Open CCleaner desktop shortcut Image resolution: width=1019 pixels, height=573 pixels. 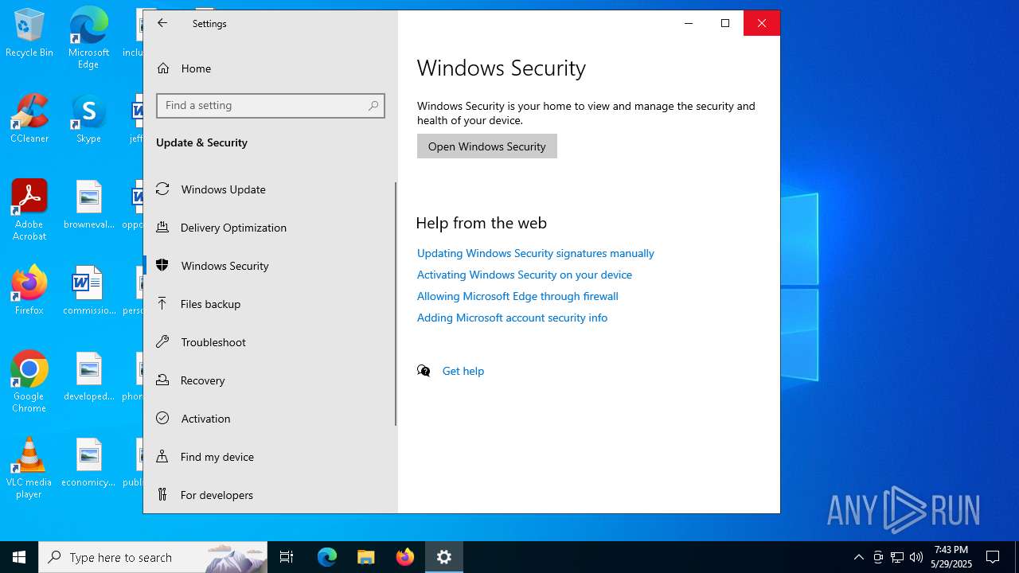click(x=29, y=119)
